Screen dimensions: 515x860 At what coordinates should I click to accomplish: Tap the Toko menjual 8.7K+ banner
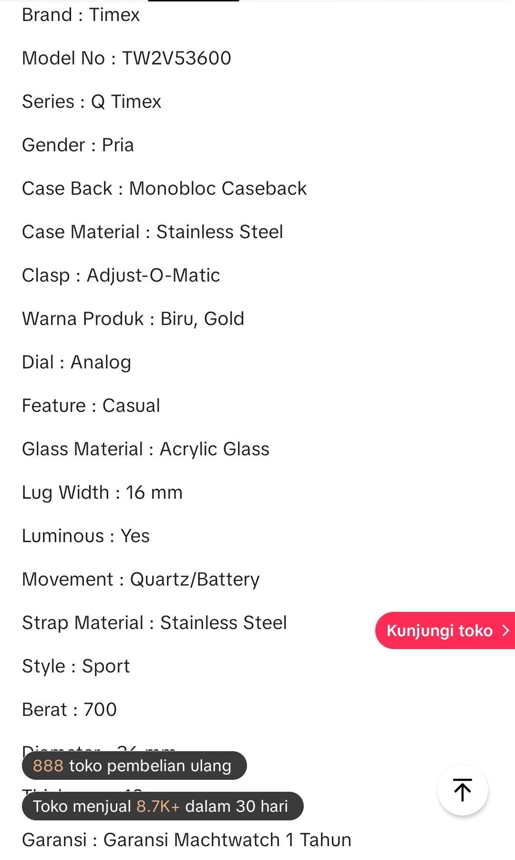(162, 806)
